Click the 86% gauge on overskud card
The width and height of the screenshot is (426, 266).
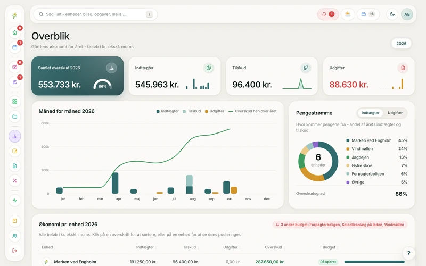(102, 84)
